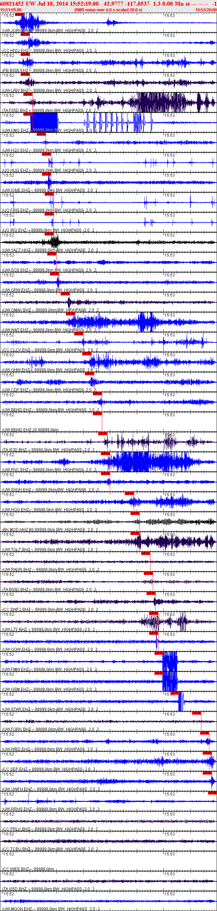Click the coordinates 42.9777 -117.0537
This screenshot has width=217, height=911.
126,4
